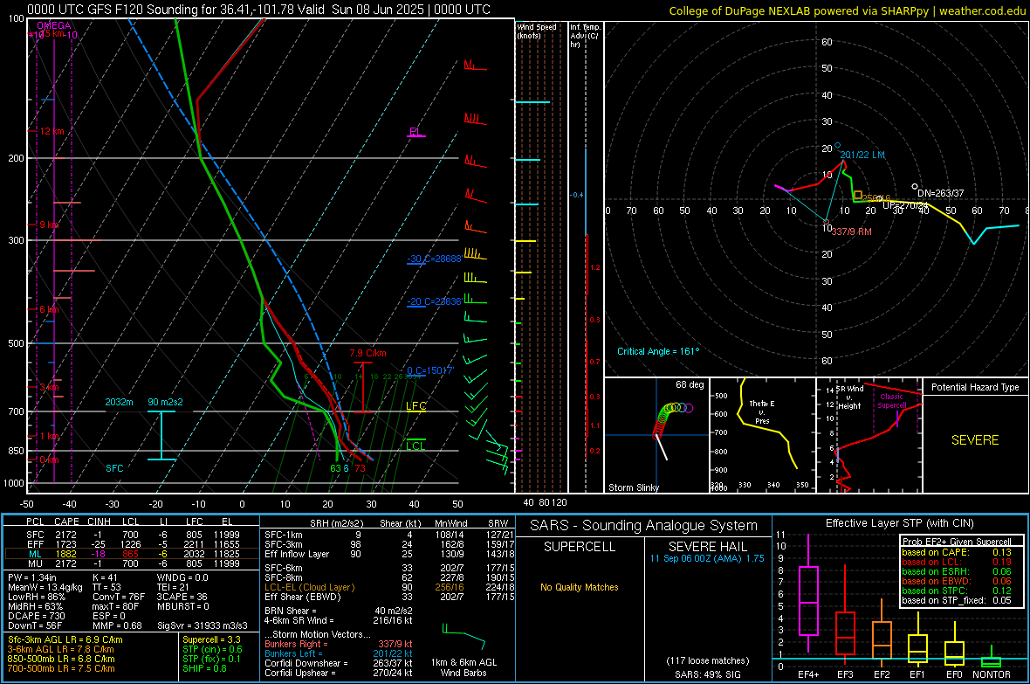Image resolution: width=1030 pixels, height=684 pixels.
Task: Click the Wind Speed (knots) header
Action: tap(537, 31)
